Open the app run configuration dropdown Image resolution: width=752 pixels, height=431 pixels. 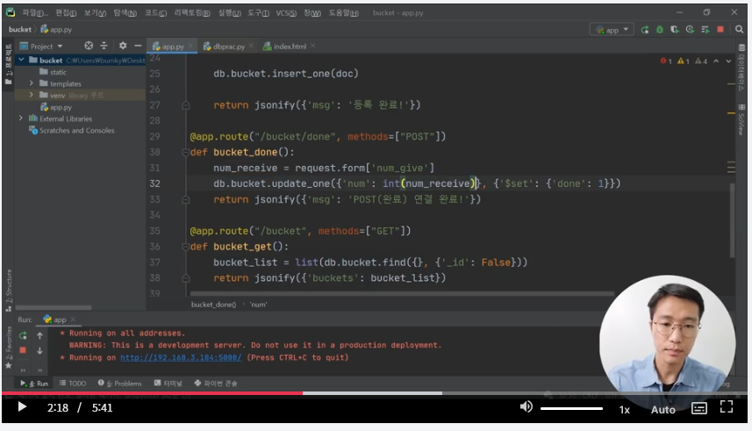612,30
